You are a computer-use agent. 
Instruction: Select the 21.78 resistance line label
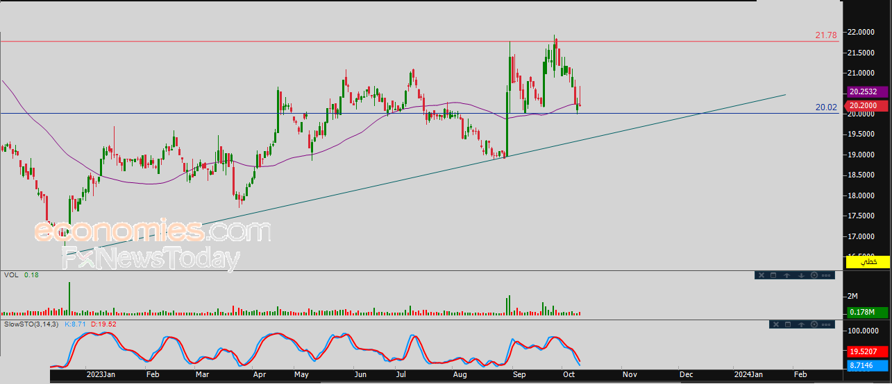pos(826,35)
